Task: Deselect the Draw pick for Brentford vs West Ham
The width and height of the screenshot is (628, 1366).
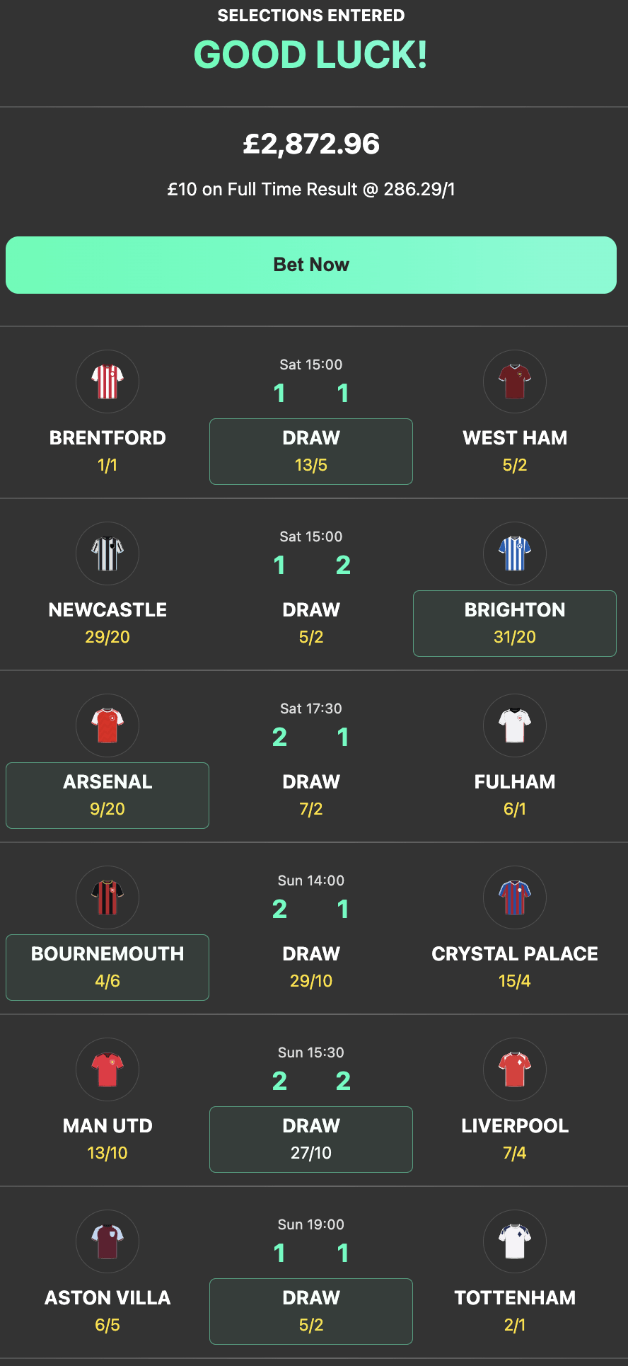Action: pos(311,451)
